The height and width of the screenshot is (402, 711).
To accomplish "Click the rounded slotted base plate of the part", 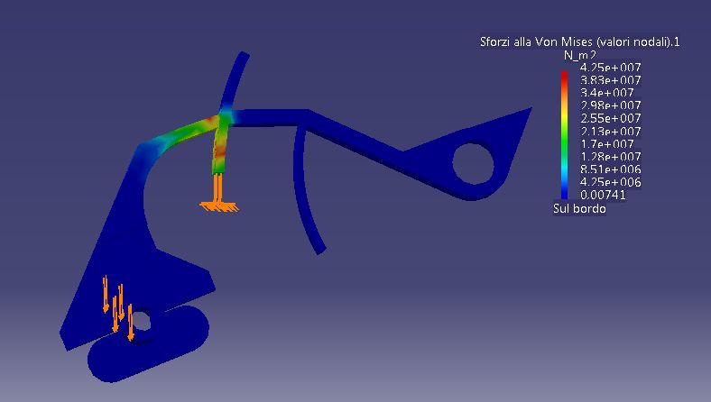I will point(148,344).
